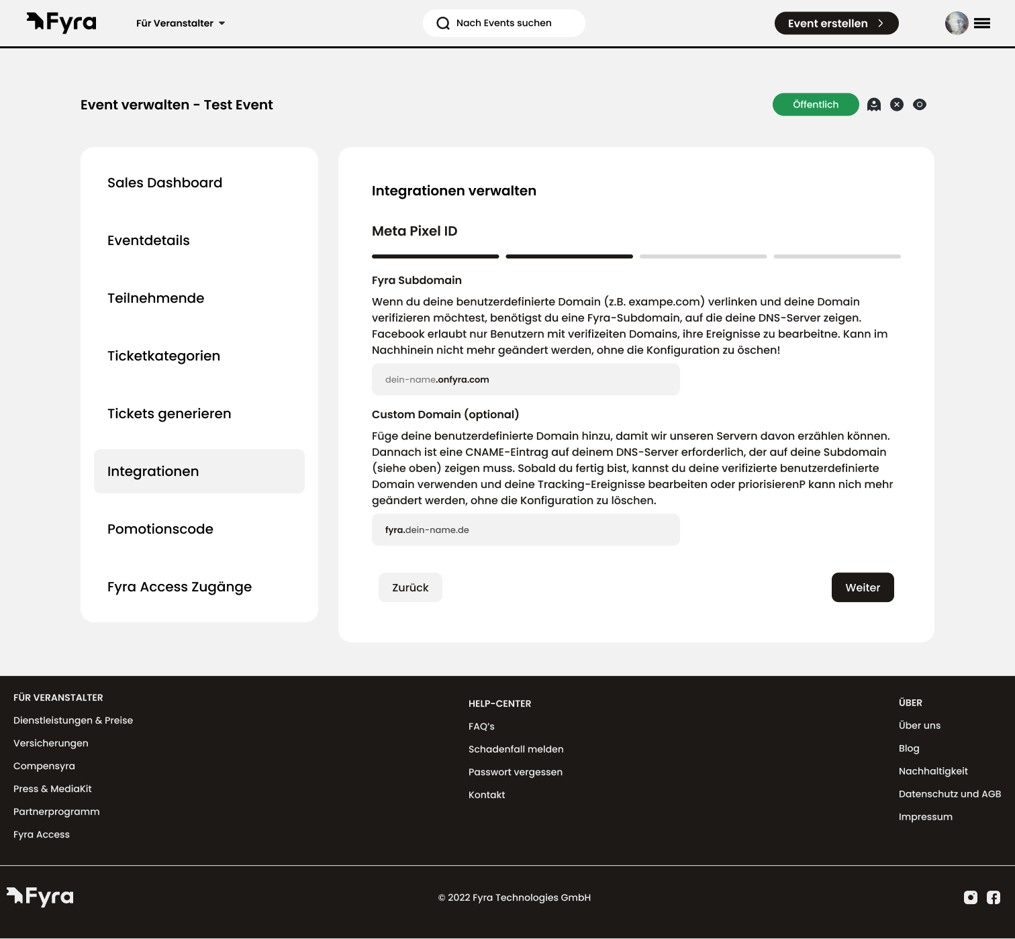Click Event verwalten - Test Event title
This screenshot has width=1015, height=939.
coord(177,105)
